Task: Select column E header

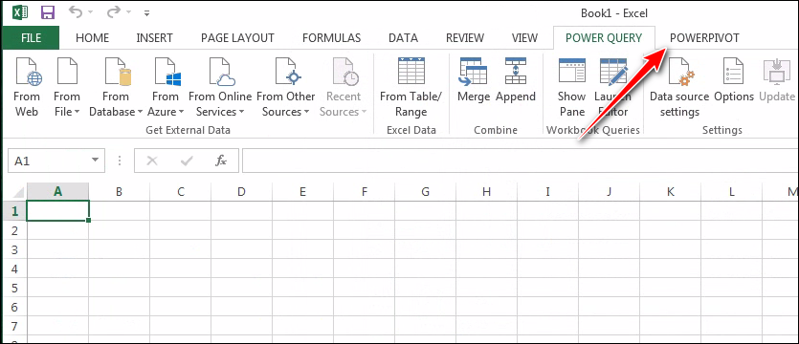Action: point(302,192)
